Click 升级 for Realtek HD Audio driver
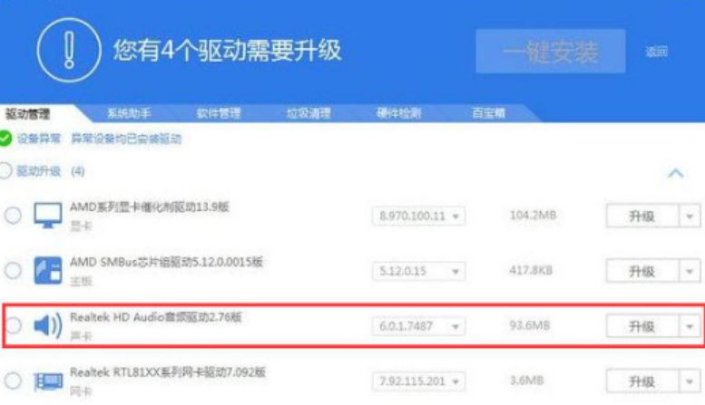 pyautogui.click(x=641, y=326)
